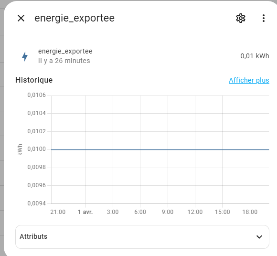Click the 0,01 kWh state value

pyautogui.click(x=255, y=56)
